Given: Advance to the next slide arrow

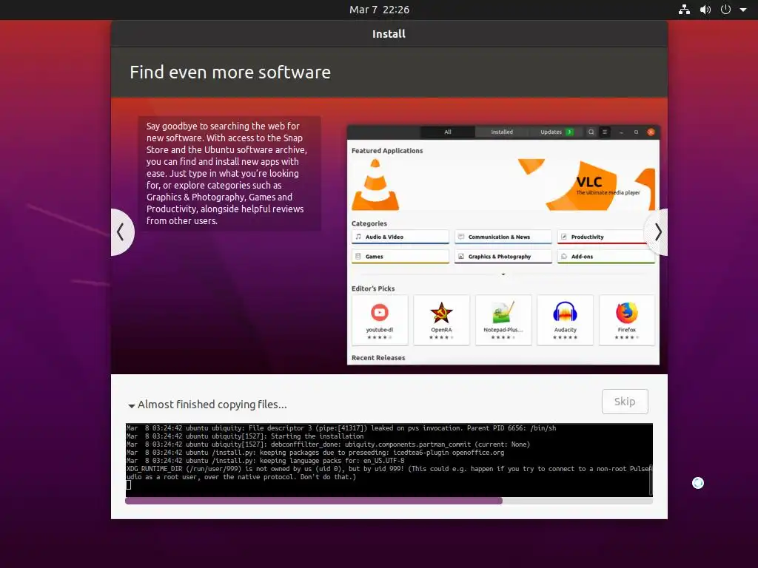Looking at the screenshot, I should pos(657,232).
